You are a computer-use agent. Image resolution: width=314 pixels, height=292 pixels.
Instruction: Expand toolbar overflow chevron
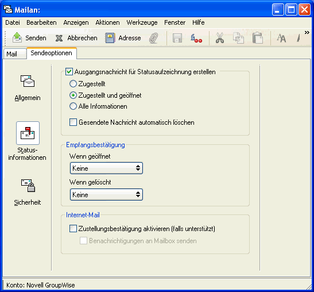[307, 33]
